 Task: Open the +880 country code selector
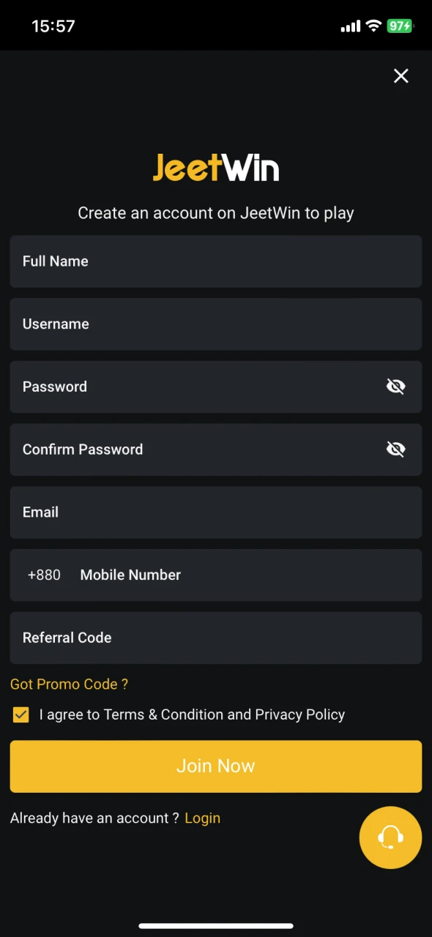click(x=44, y=575)
